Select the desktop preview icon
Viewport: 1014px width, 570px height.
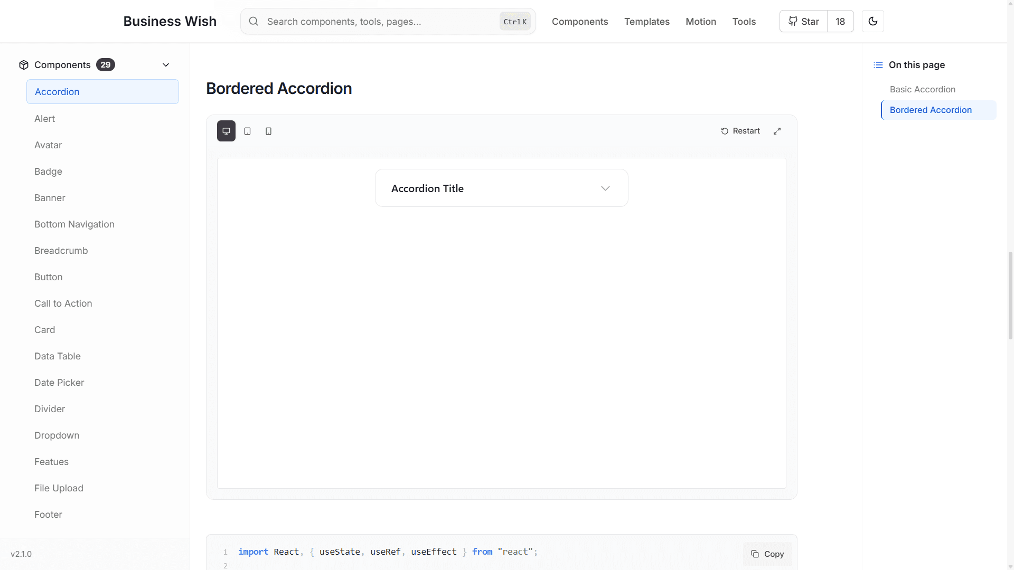[226, 131]
